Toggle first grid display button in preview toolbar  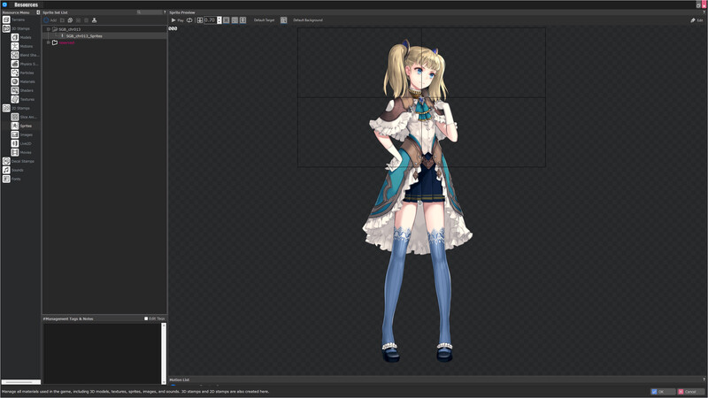(227, 20)
